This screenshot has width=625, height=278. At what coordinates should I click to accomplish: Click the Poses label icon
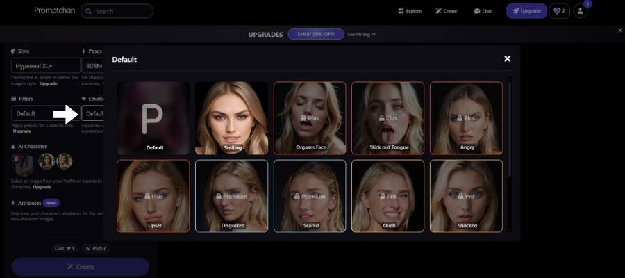(84, 51)
